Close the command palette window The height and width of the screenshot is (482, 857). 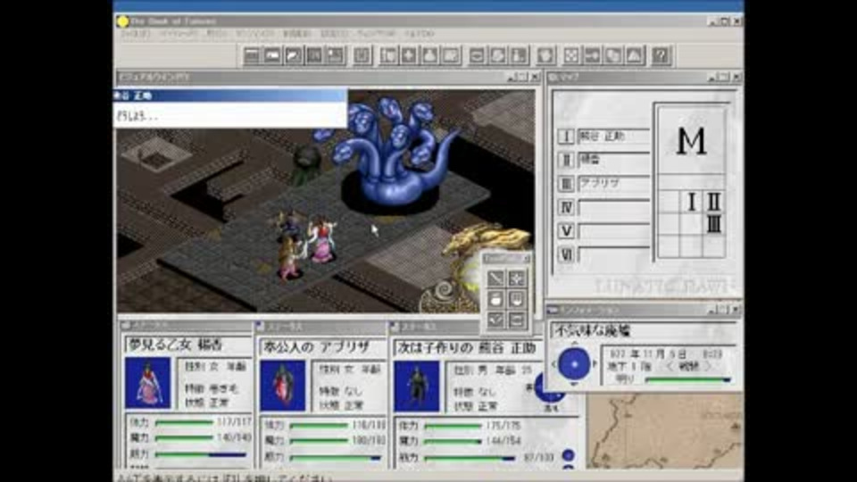pyautogui.click(x=527, y=258)
